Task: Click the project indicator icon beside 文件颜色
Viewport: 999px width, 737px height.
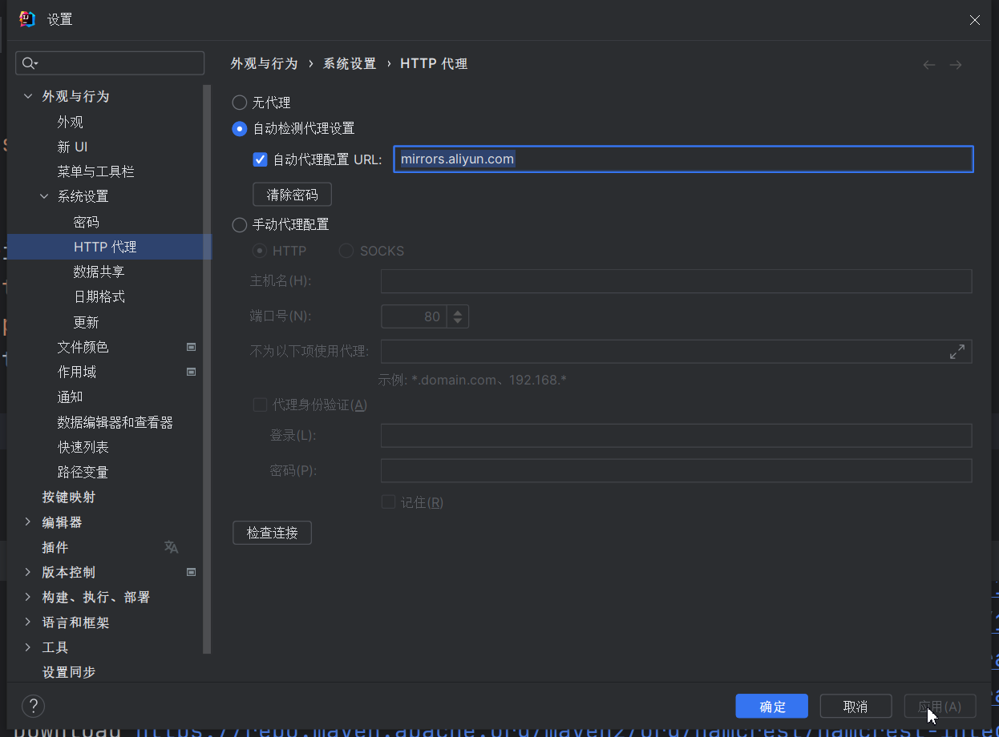Action: (191, 347)
